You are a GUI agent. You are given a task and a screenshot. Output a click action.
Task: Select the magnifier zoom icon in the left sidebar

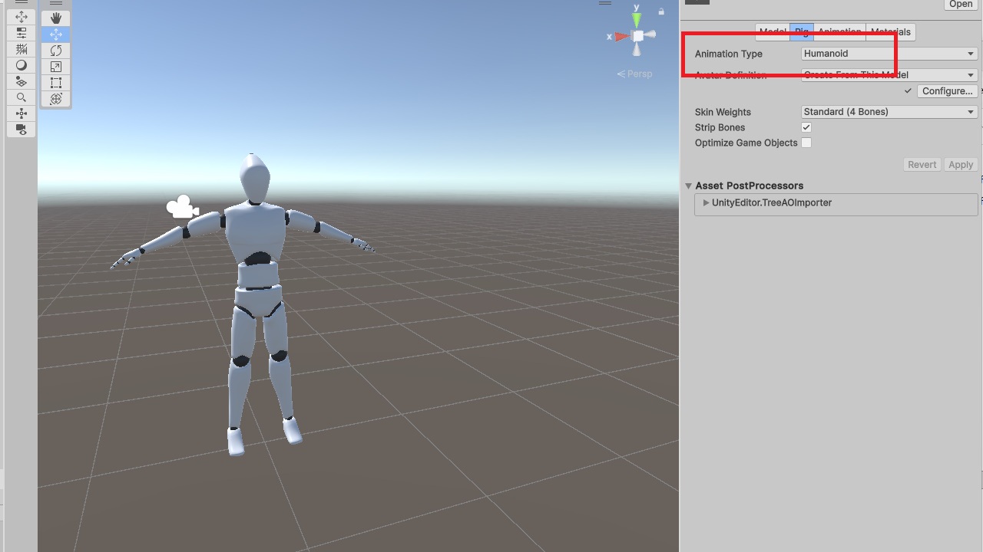click(21, 97)
